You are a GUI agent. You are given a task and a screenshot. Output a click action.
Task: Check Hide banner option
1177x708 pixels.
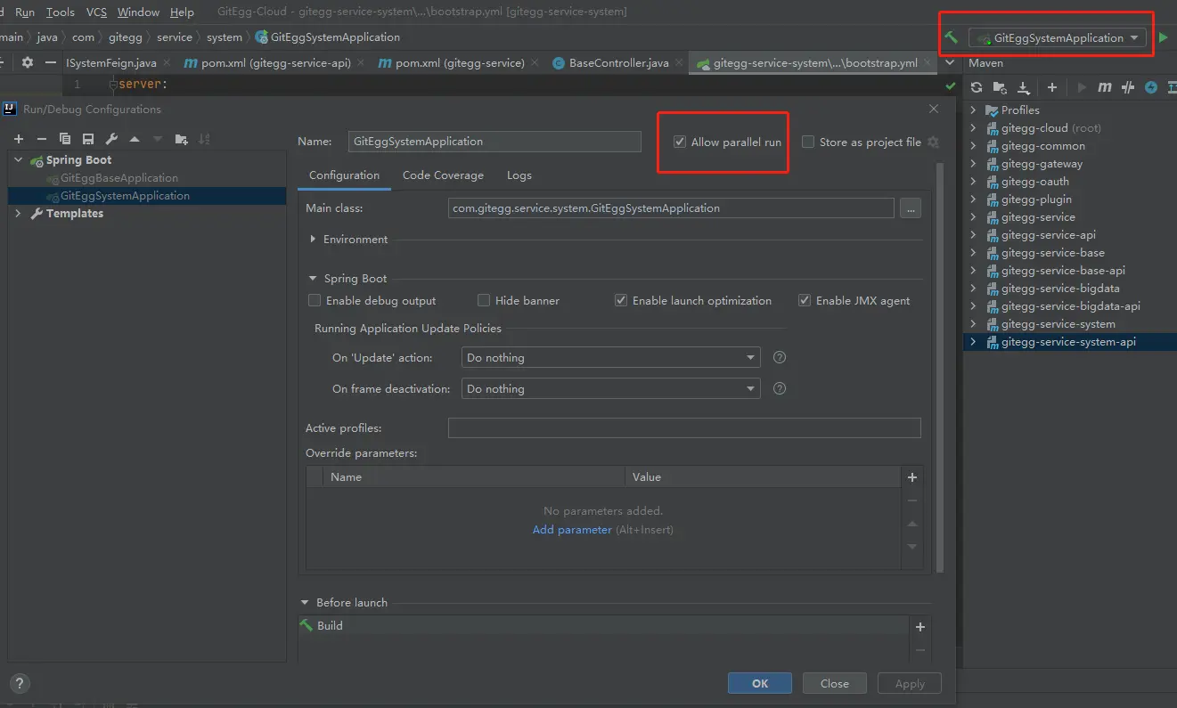click(484, 300)
